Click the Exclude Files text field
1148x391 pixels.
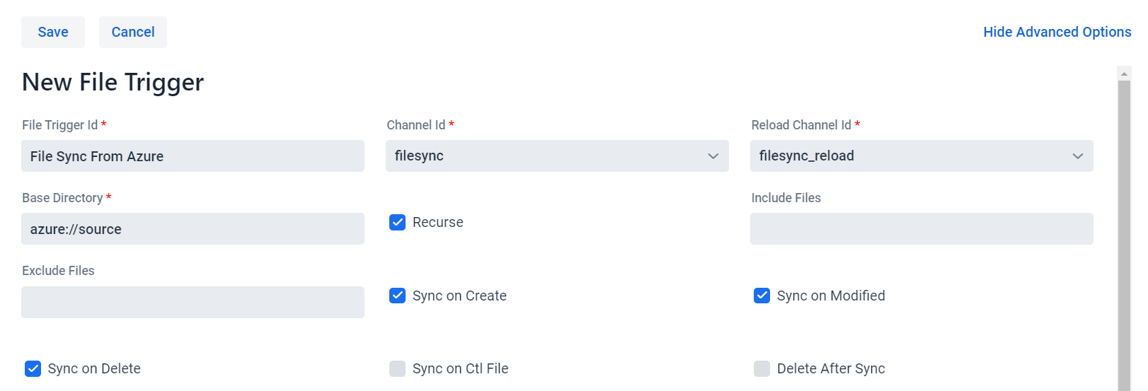193,302
